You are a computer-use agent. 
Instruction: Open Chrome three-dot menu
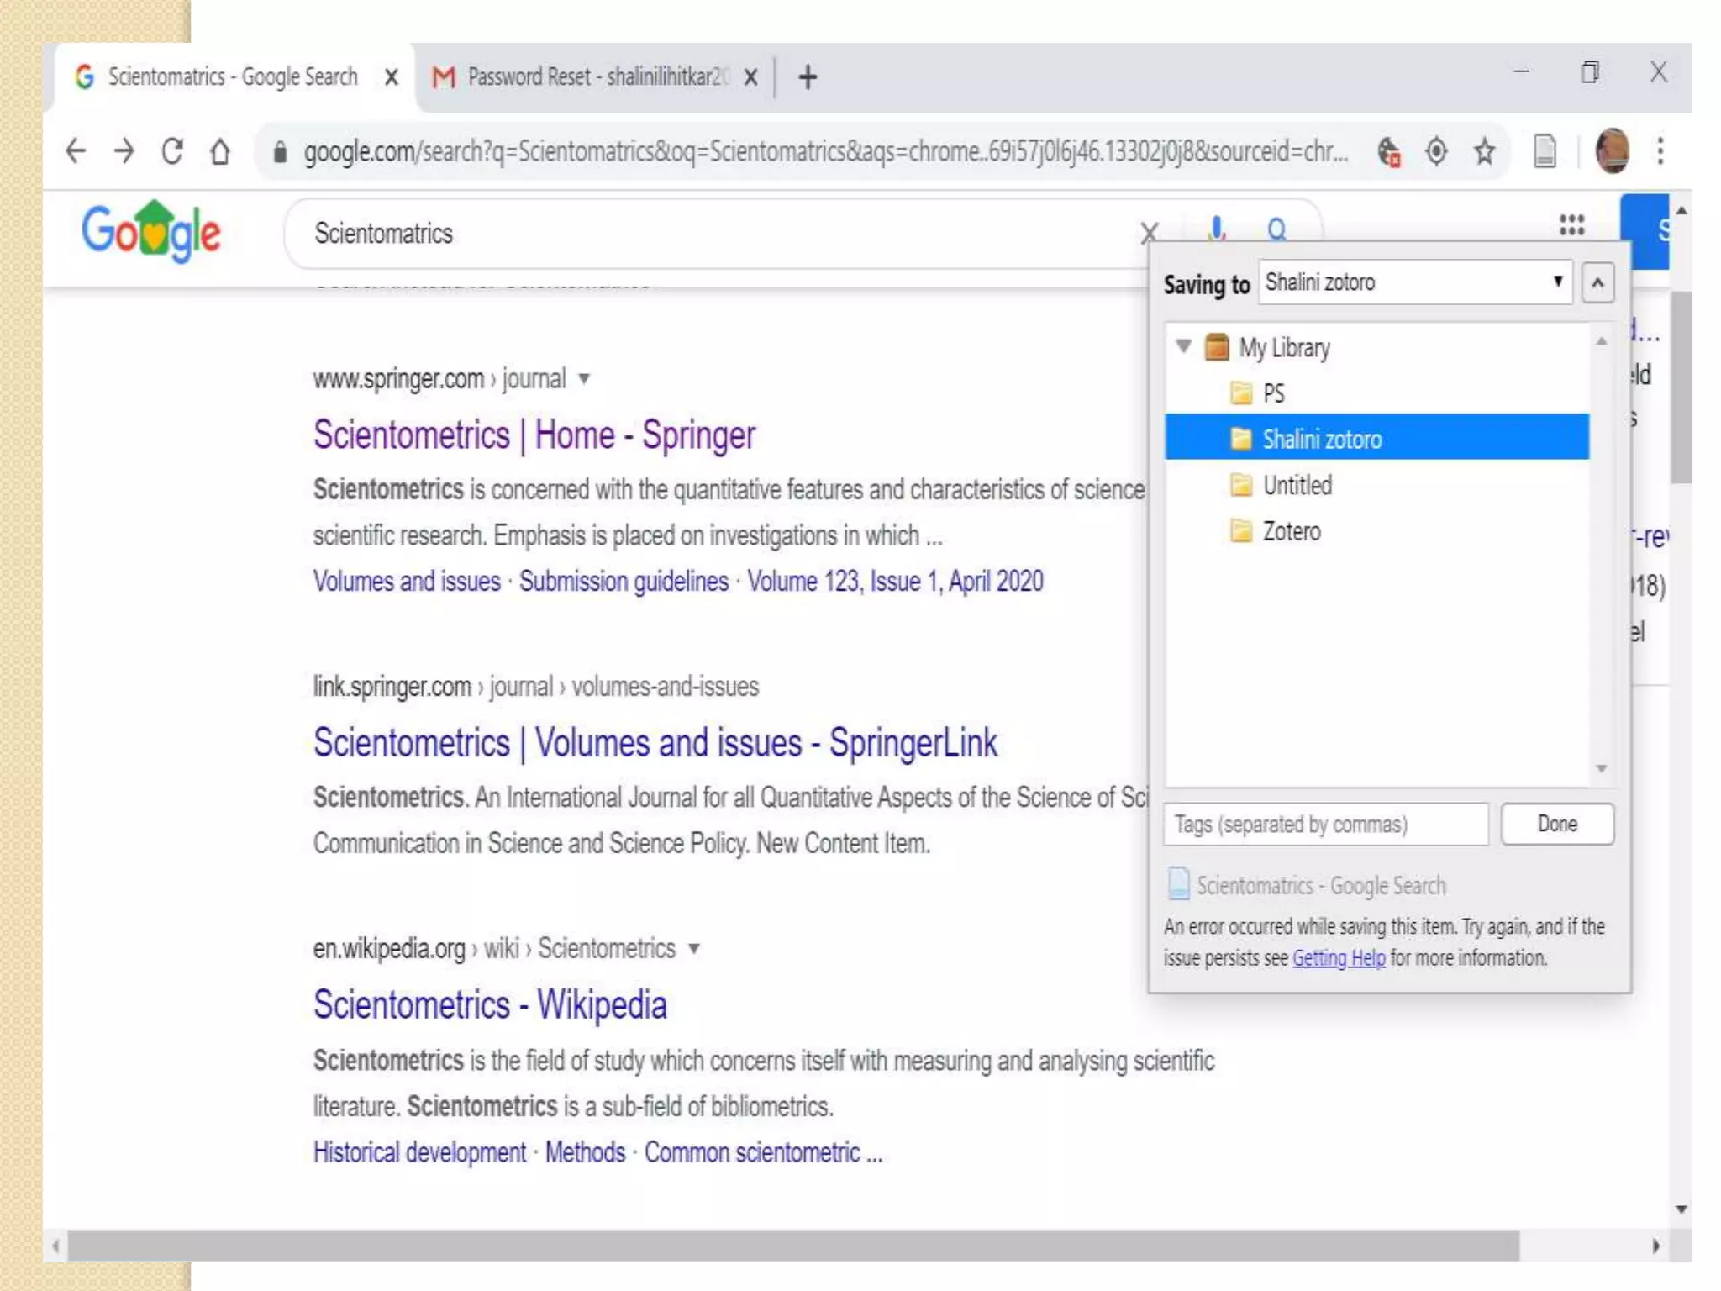pyautogui.click(x=1660, y=151)
